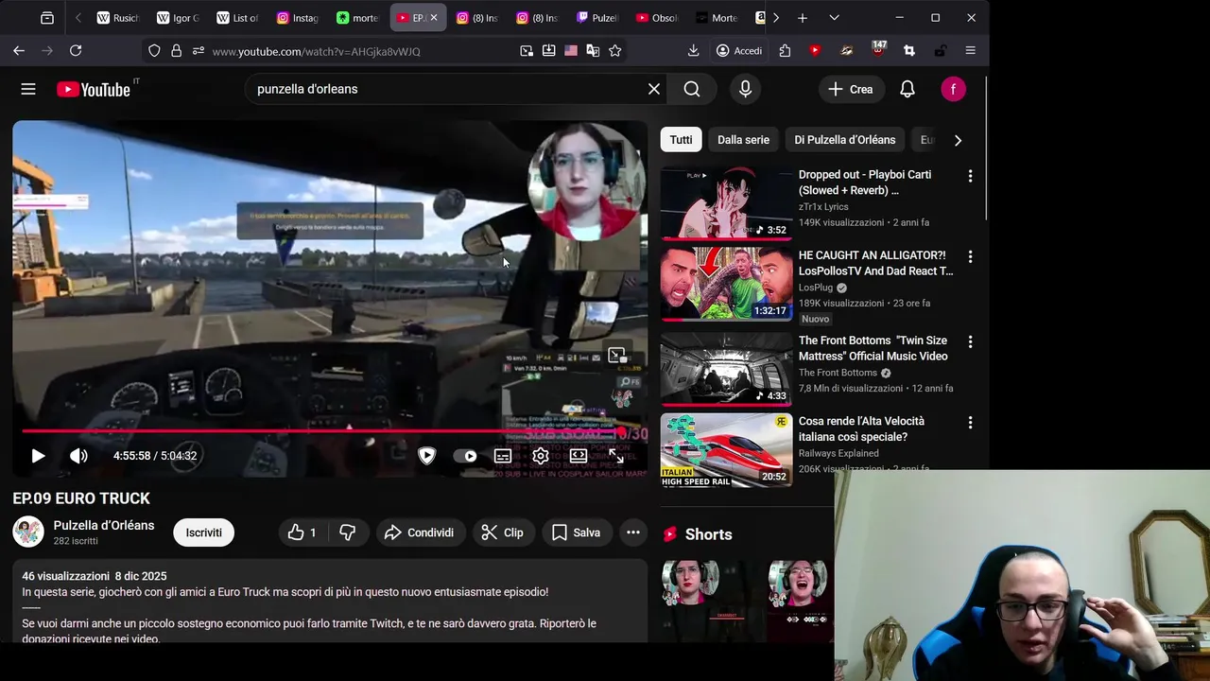Start voice search with microphone

[746, 89]
